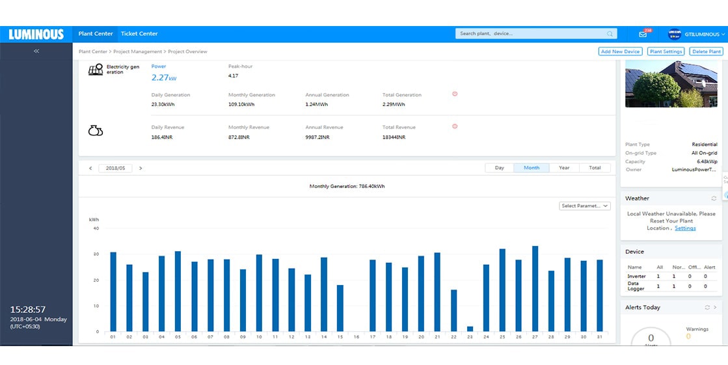Refresh the Weather panel
The image size is (728, 365).
714,198
